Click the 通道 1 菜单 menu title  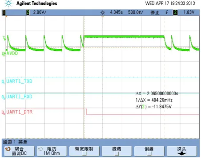click(x=15, y=142)
